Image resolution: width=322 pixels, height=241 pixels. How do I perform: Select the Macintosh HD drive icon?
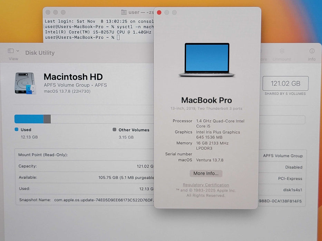point(25,83)
